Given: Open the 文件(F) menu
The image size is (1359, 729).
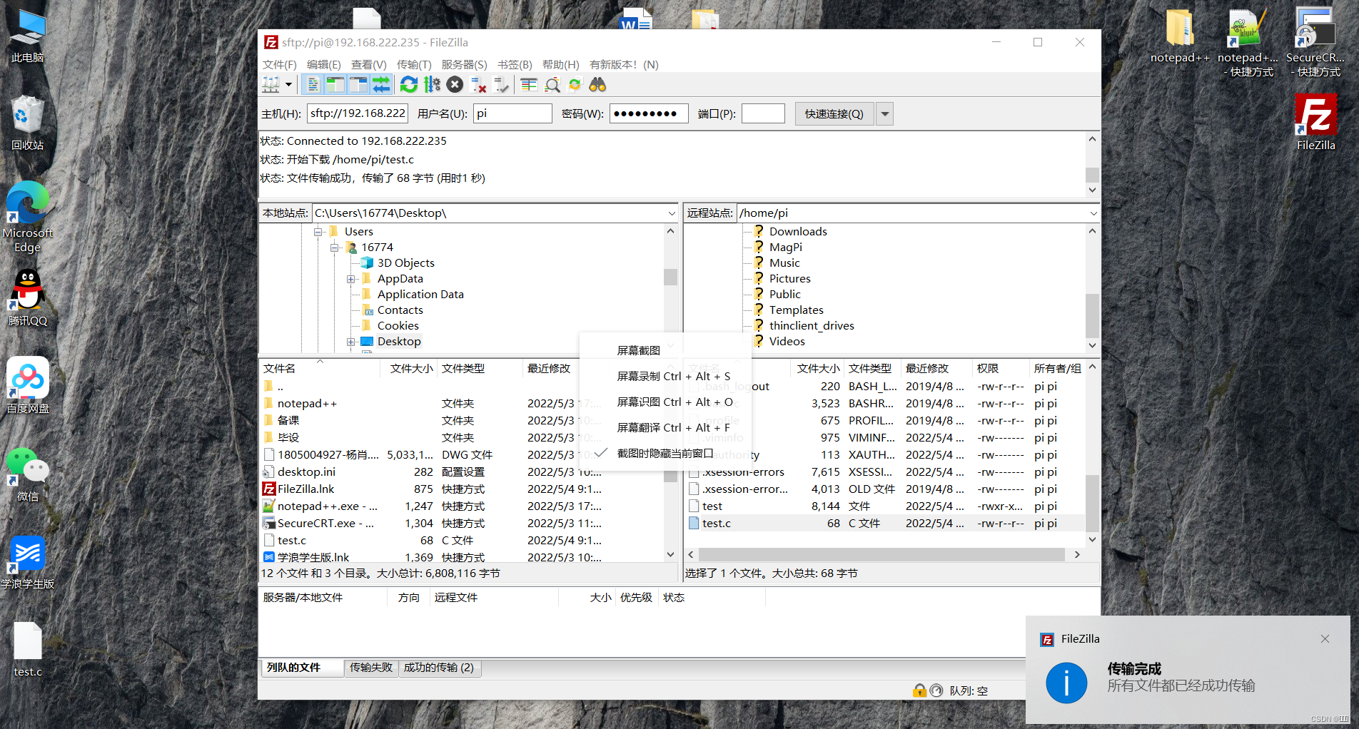Looking at the screenshot, I should (x=279, y=64).
